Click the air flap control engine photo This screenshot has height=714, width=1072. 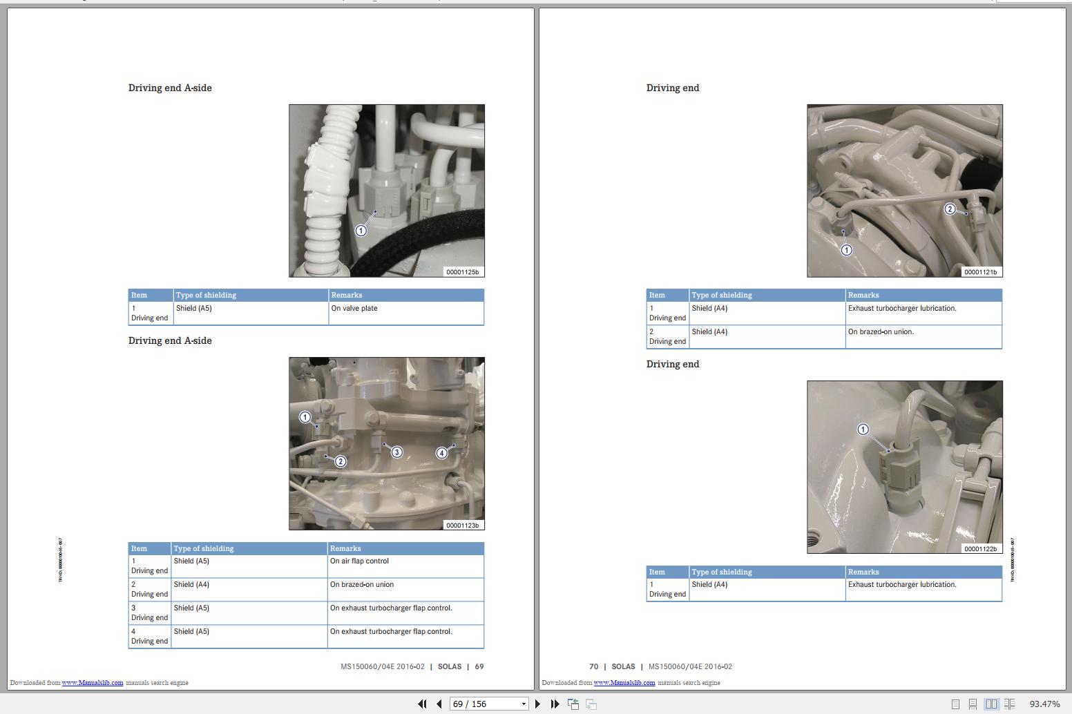tap(386, 443)
